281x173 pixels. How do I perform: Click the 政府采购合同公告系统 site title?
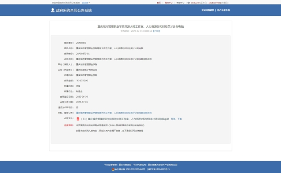(74, 11)
